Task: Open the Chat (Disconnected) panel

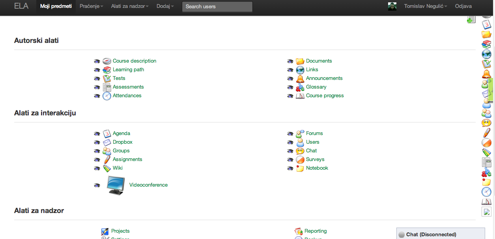Action: [431, 234]
